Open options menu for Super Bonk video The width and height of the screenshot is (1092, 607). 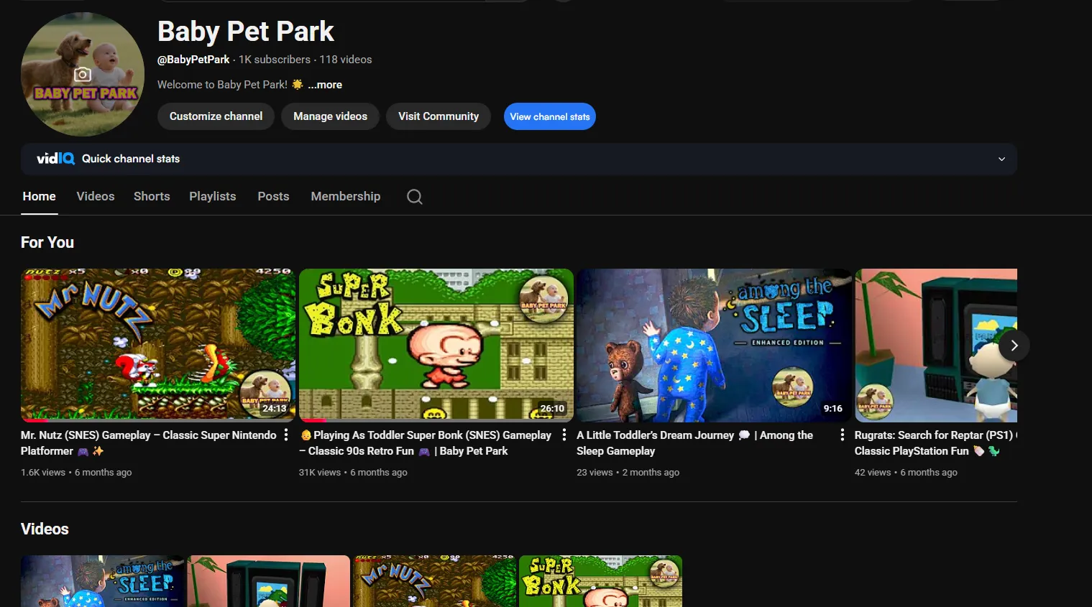(x=564, y=435)
